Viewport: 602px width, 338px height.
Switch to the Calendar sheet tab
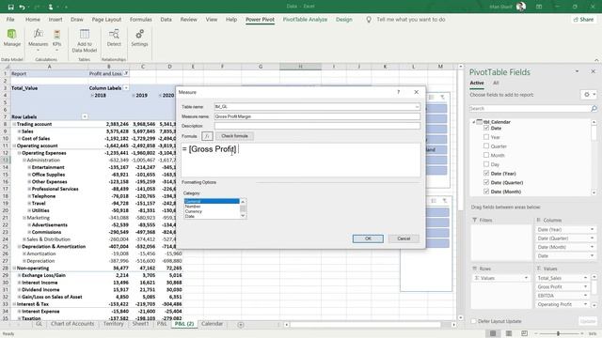pos(212,324)
